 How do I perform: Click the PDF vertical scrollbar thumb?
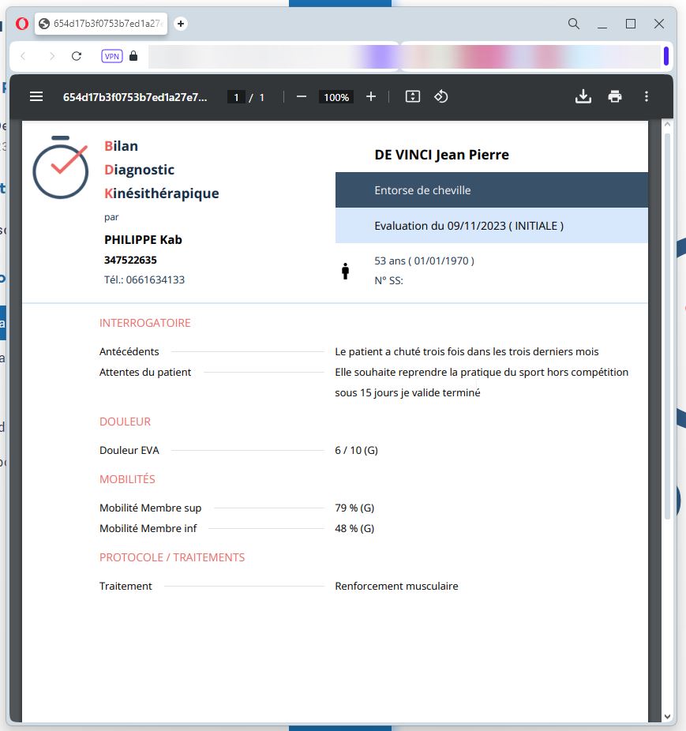click(x=667, y=326)
